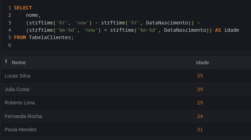
Task: Click line number 3 in the gutter
Action: click(x=10, y=23)
